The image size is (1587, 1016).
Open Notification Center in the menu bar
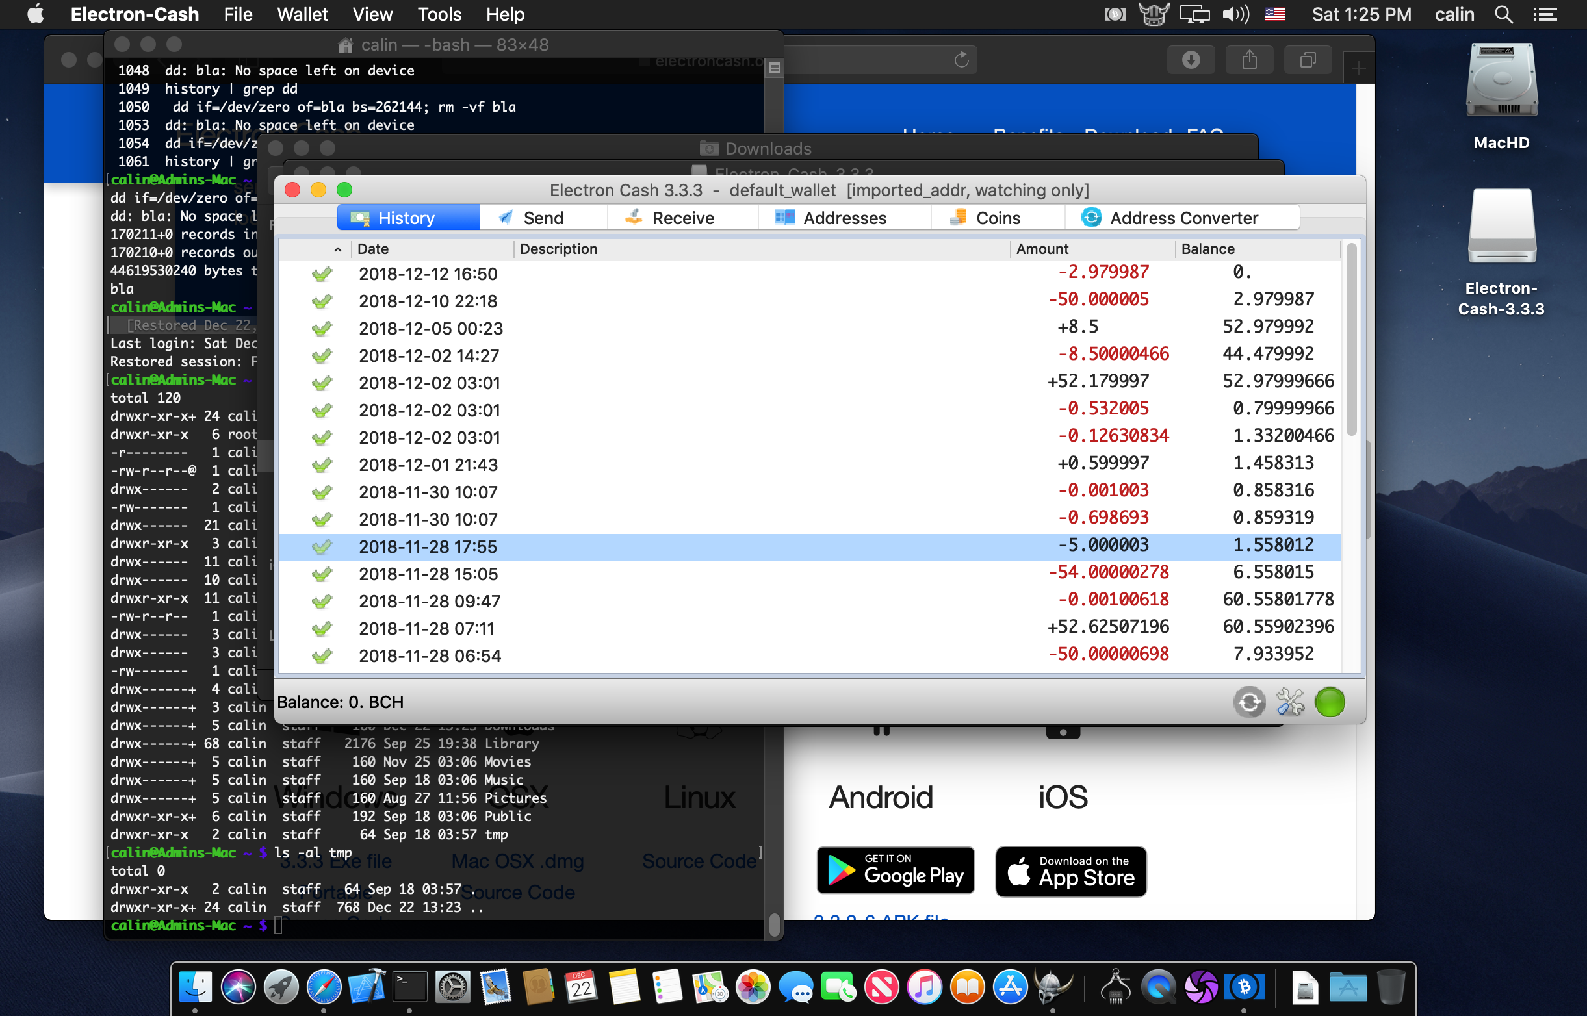tap(1545, 14)
